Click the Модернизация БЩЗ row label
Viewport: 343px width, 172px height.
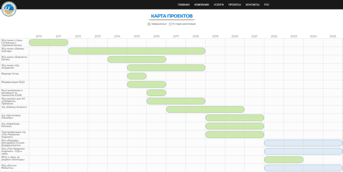tap(13, 82)
